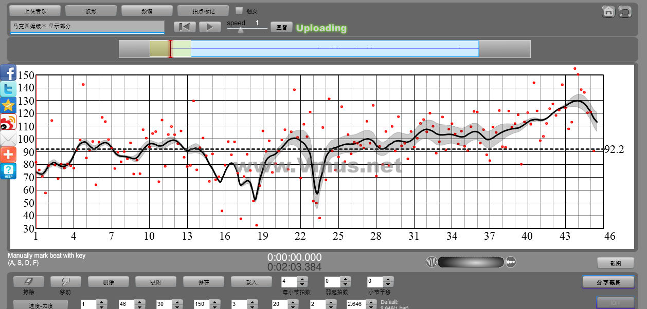Click the Twitter share icon
Screen dimensions: 647x309
click(x=8, y=89)
